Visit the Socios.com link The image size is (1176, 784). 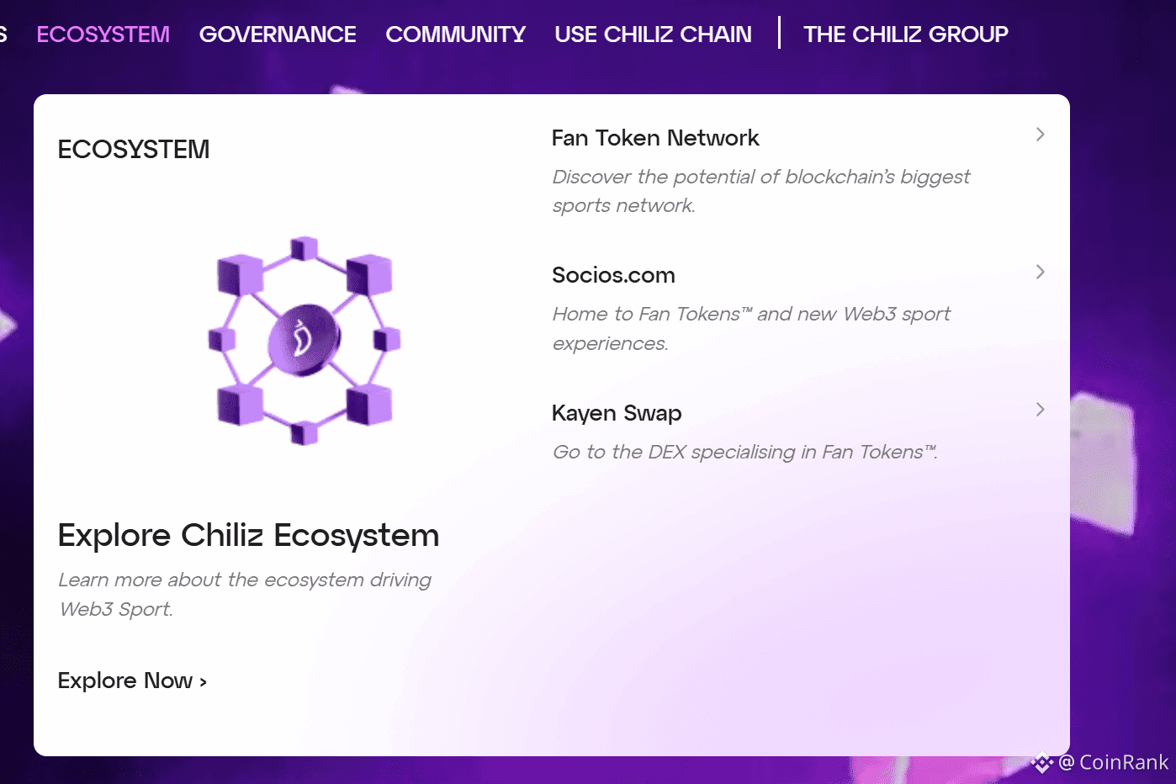[x=613, y=275]
